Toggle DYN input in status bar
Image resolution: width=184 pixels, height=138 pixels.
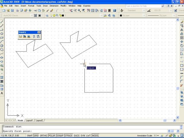coord(83,135)
